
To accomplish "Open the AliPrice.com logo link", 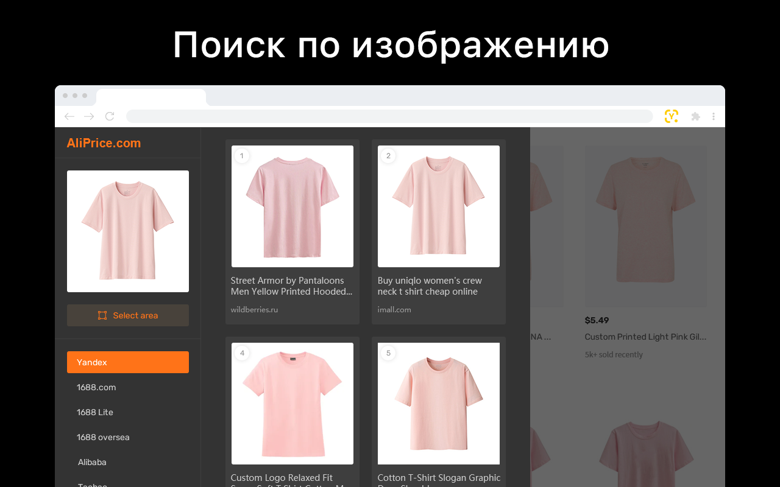I will [x=104, y=143].
